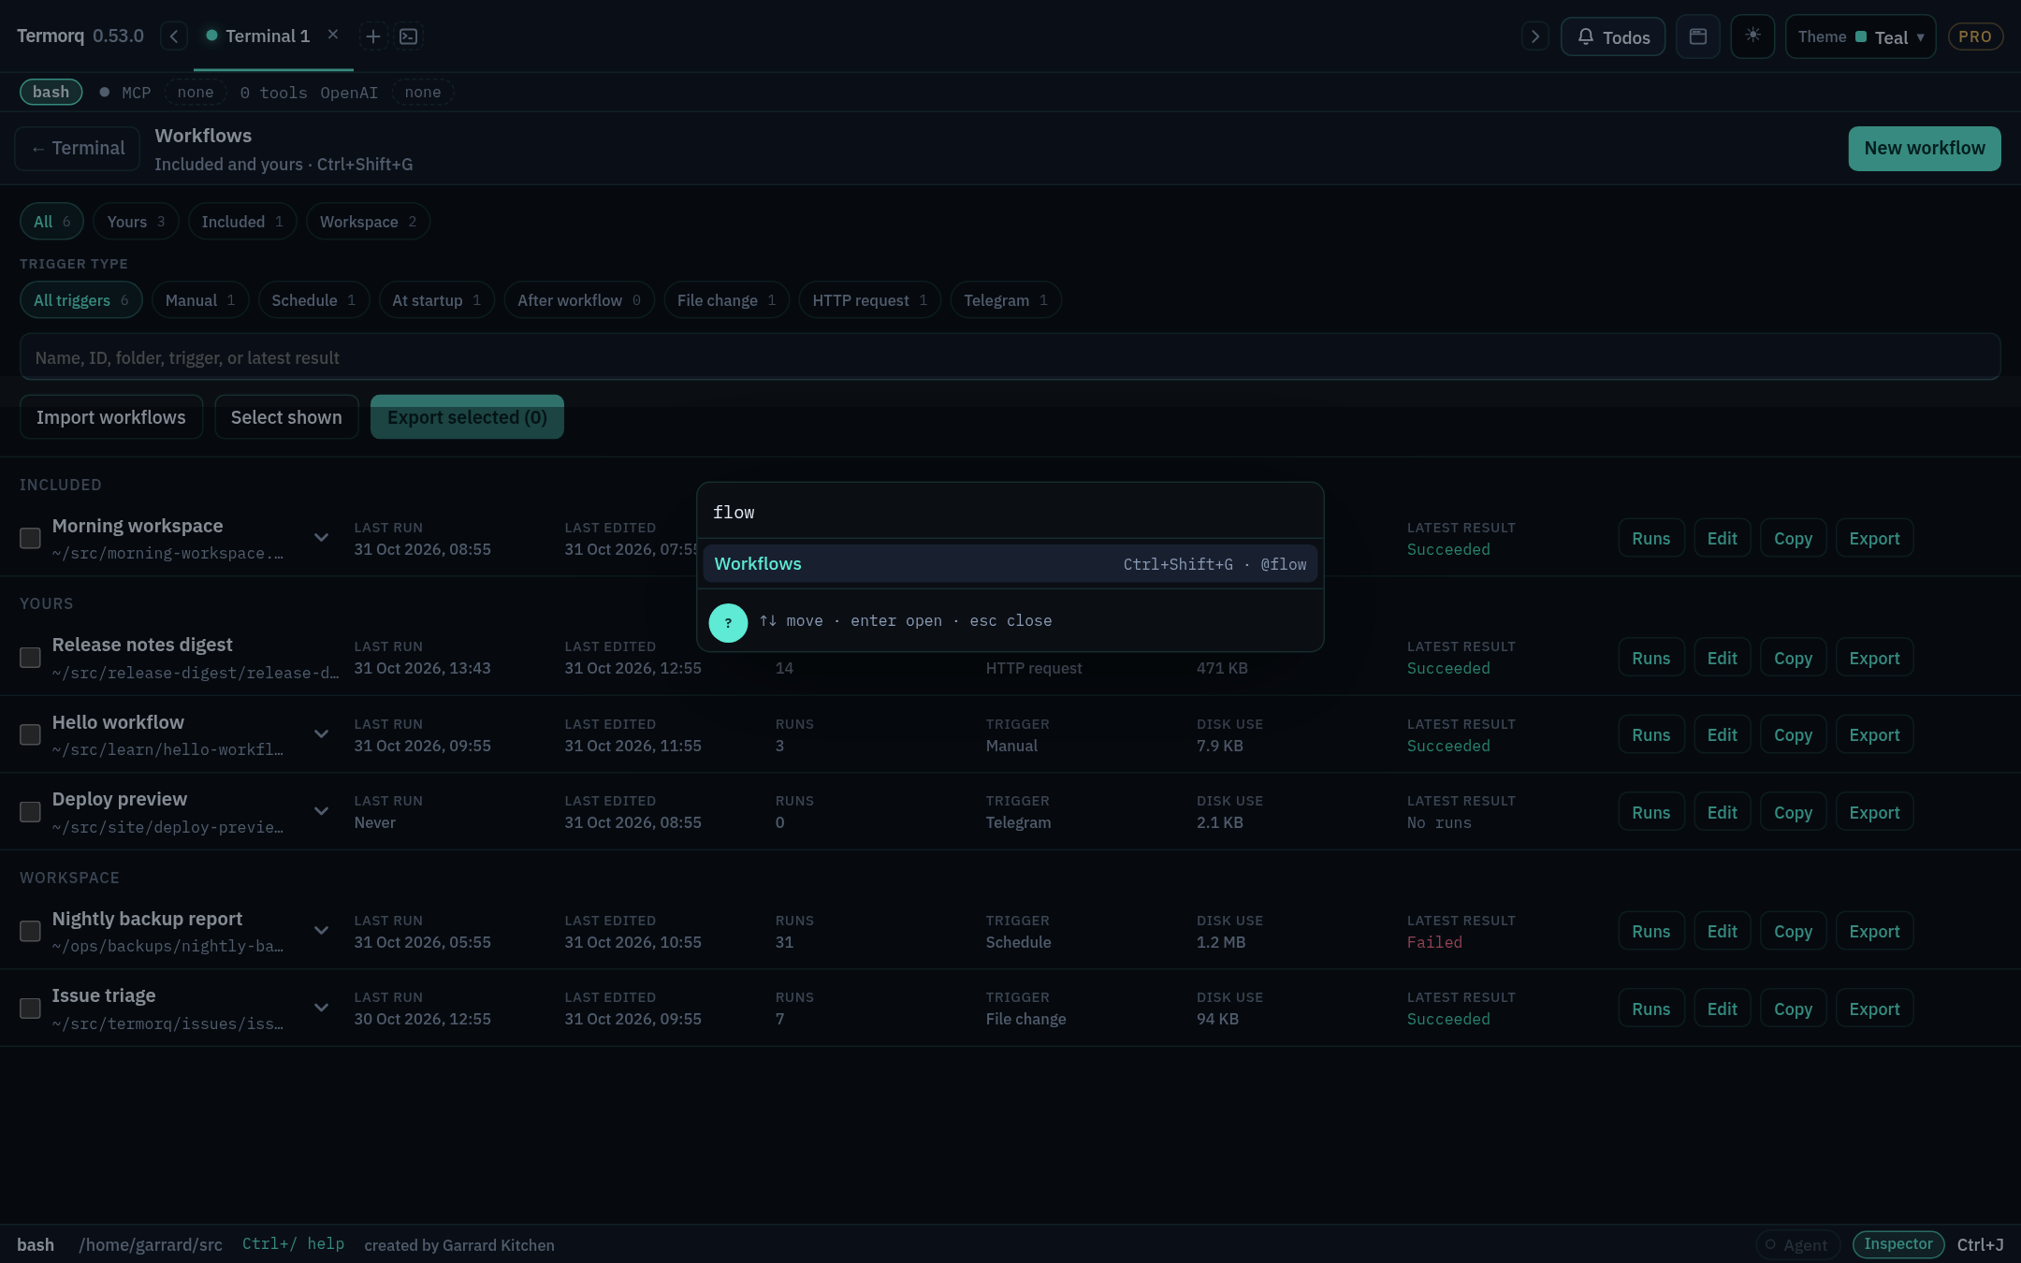Check the Deploy preview row checkbox
The image size is (2021, 1263).
[x=30, y=811]
